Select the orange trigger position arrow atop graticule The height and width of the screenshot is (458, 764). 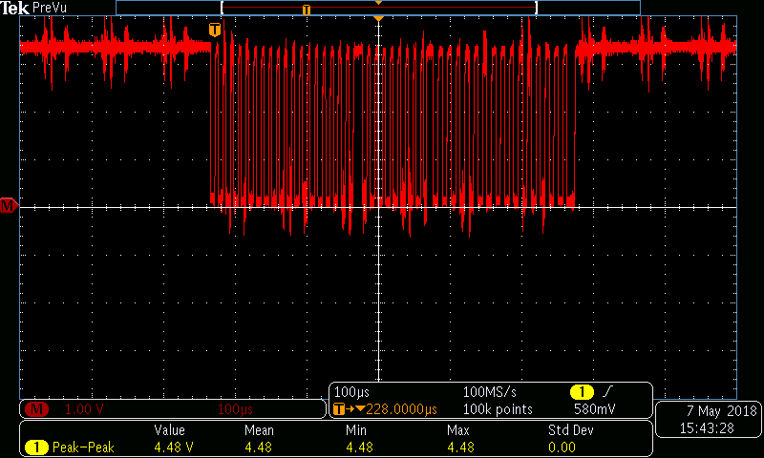pos(378,18)
